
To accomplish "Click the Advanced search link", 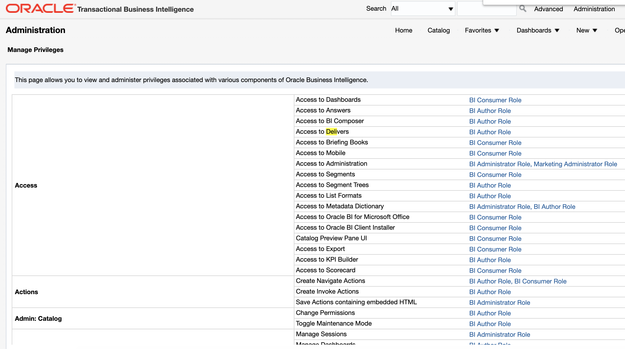I will 548,9.
